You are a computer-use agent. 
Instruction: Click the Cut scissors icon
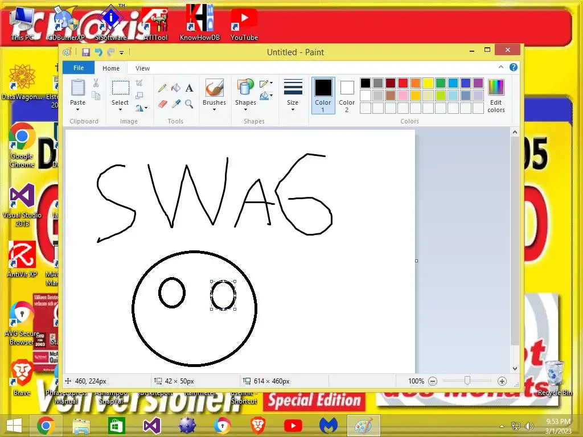(96, 83)
